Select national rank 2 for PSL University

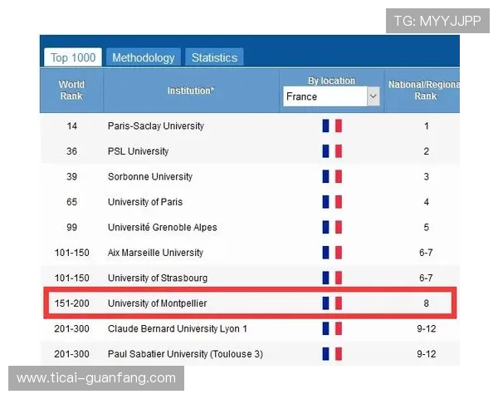click(x=427, y=151)
